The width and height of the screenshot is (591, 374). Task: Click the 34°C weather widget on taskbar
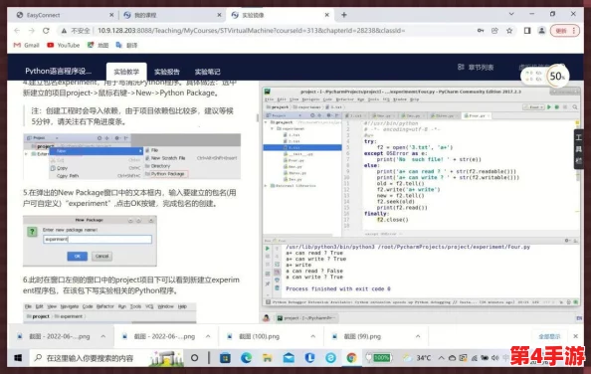[x=417, y=358]
